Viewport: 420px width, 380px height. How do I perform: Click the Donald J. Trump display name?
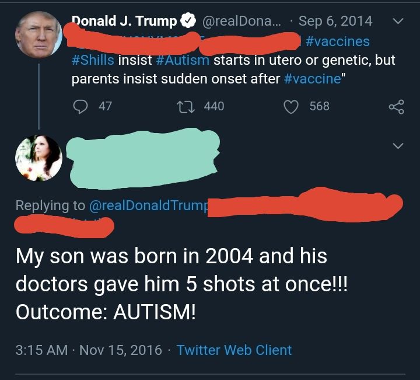point(124,22)
